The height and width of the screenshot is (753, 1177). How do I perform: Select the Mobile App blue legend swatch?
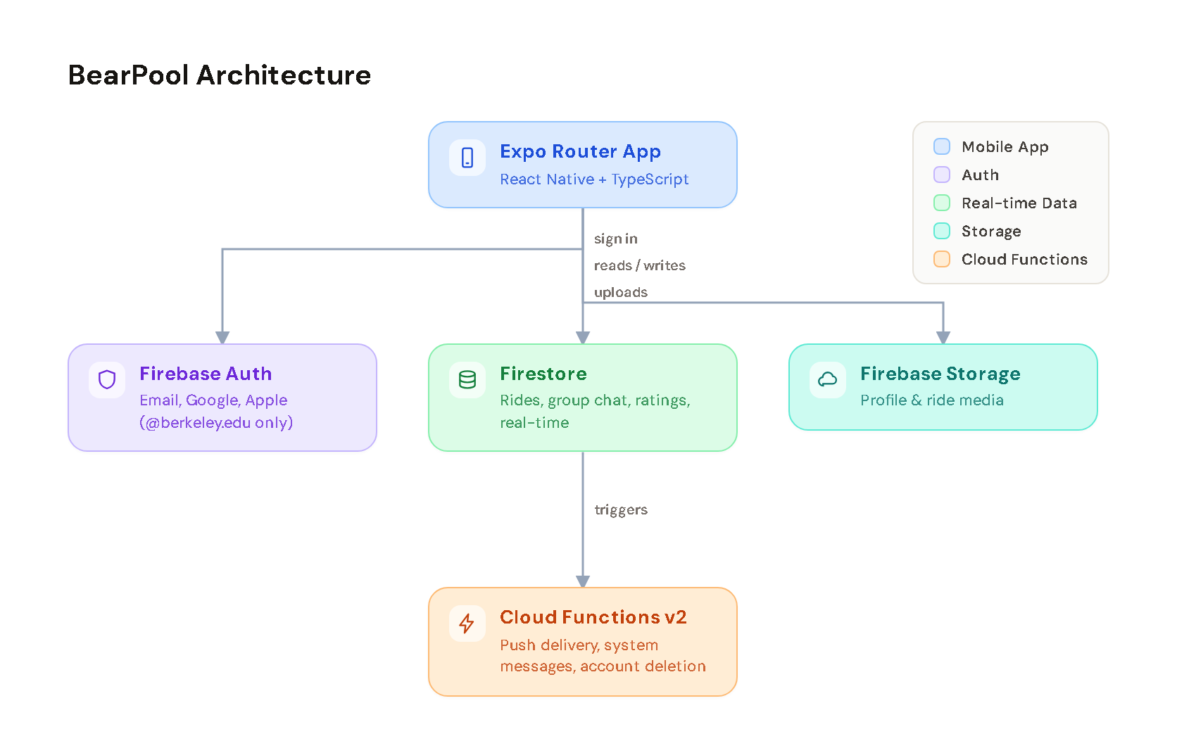point(942,146)
